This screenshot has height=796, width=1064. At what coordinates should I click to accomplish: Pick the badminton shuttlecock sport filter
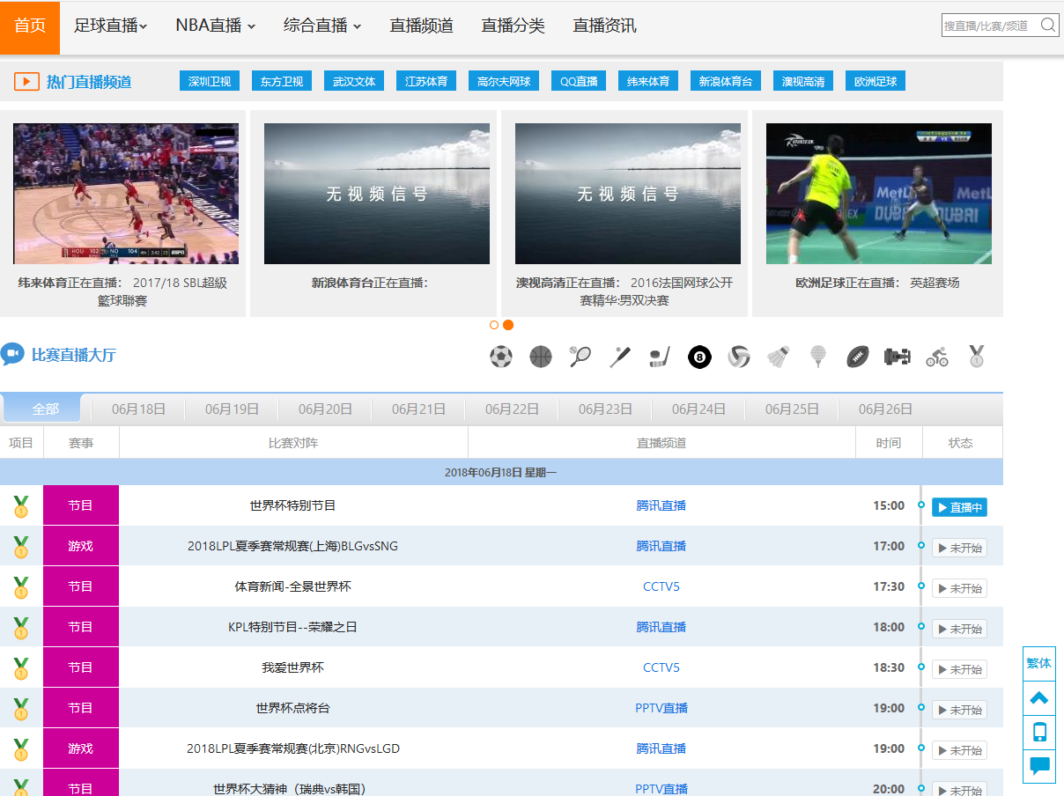(x=778, y=357)
